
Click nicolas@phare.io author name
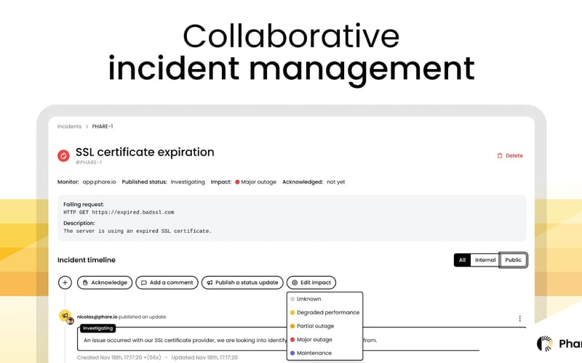click(x=97, y=317)
